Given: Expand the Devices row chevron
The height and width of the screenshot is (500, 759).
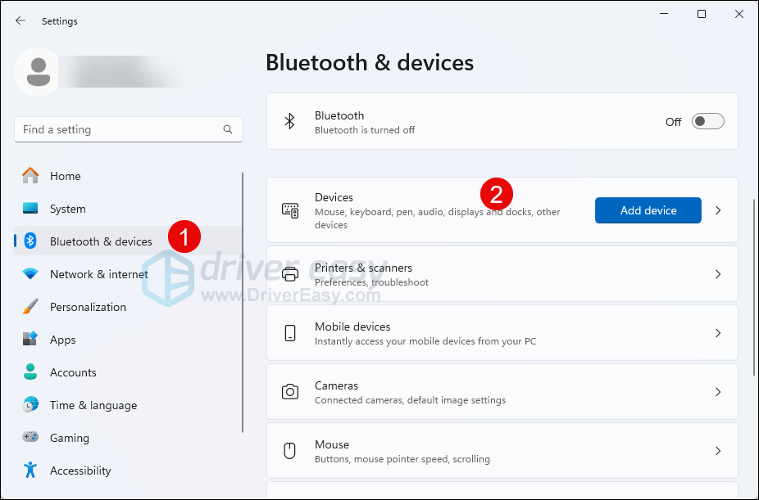Looking at the screenshot, I should [718, 210].
